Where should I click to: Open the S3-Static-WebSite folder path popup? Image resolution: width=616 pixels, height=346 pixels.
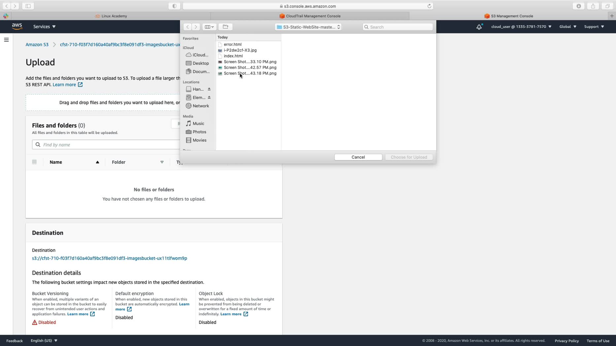pyautogui.click(x=308, y=27)
